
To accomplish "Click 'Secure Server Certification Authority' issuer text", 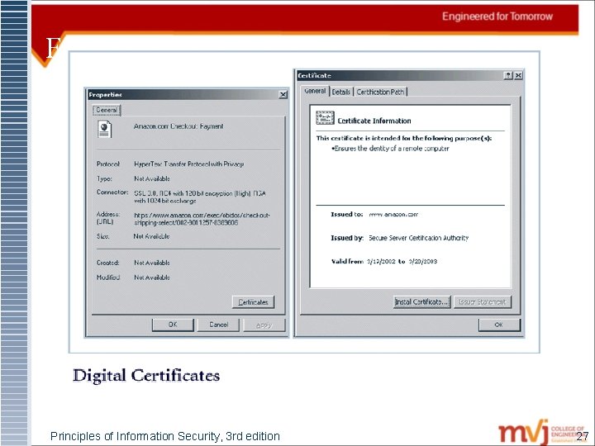I will (x=418, y=238).
